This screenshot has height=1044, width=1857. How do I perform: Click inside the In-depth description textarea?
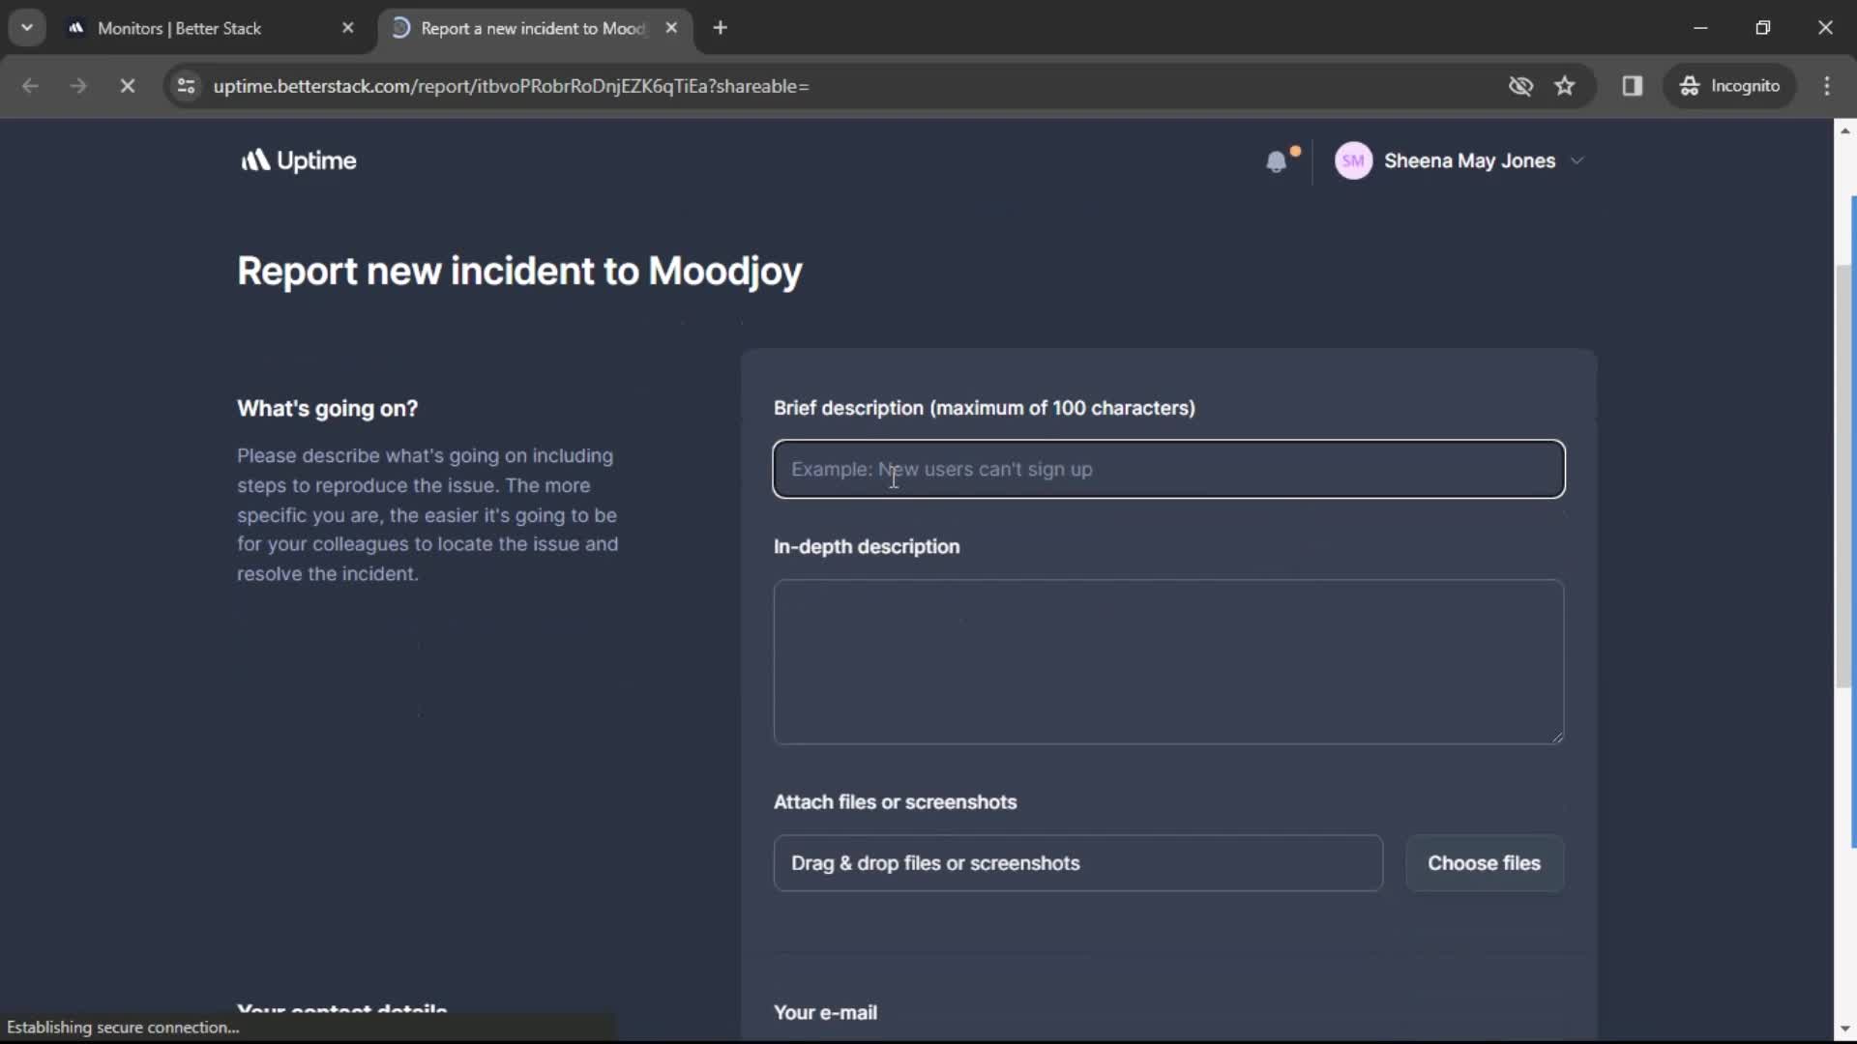tap(1168, 661)
